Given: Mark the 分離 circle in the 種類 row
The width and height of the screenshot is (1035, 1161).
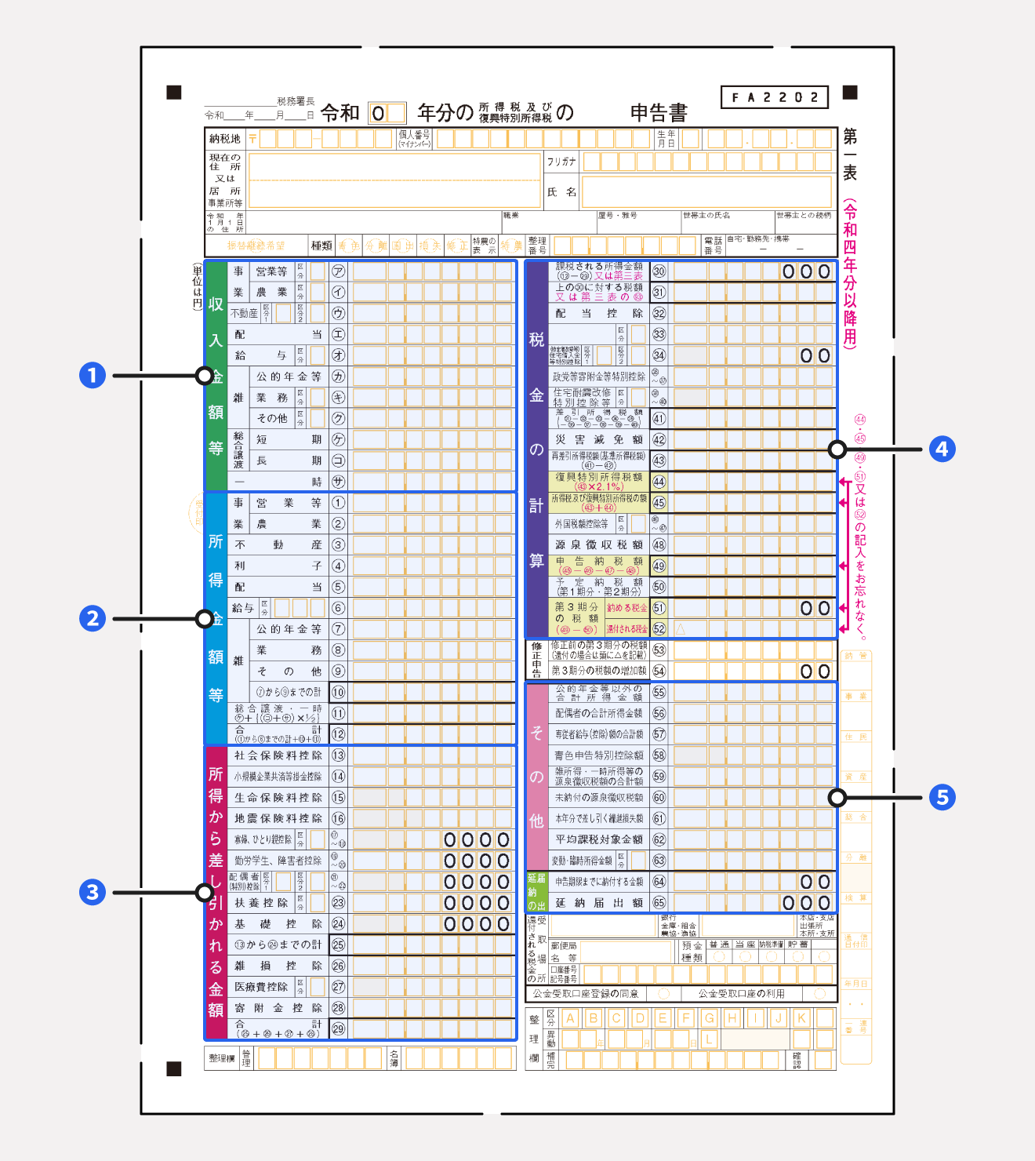Looking at the screenshot, I should tap(376, 246).
